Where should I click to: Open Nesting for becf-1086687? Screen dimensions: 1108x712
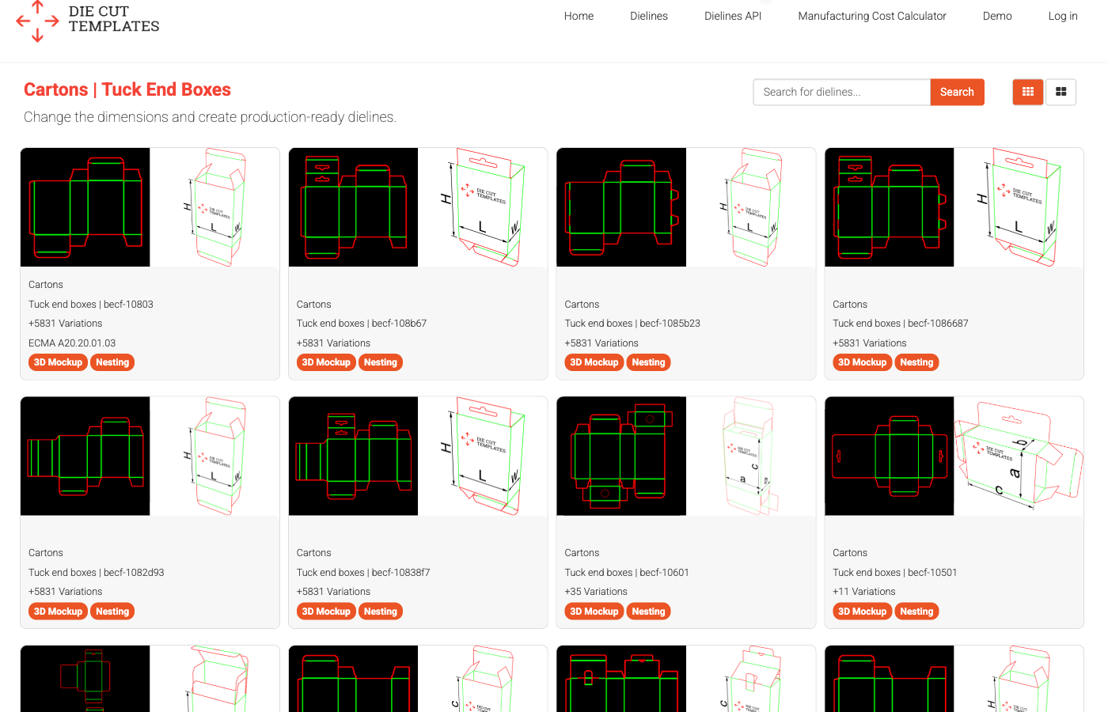tap(917, 362)
